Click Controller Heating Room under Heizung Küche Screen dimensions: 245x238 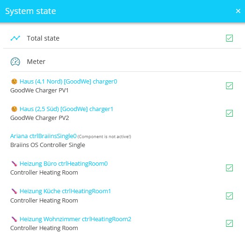click(44, 200)
